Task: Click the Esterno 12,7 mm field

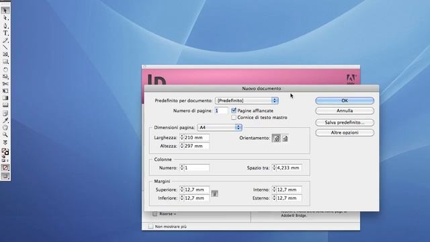Action: click(x=289, y=198)
